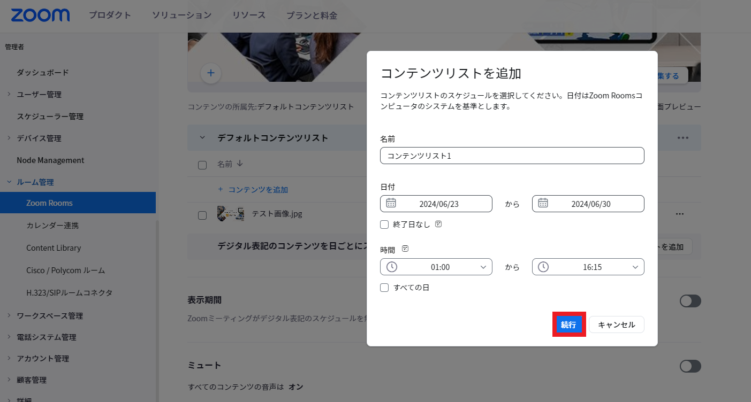Open the three-dot menu for デフォルトコンテンツリスト
Screen dimensions: 751x402
tap(682, 137)
